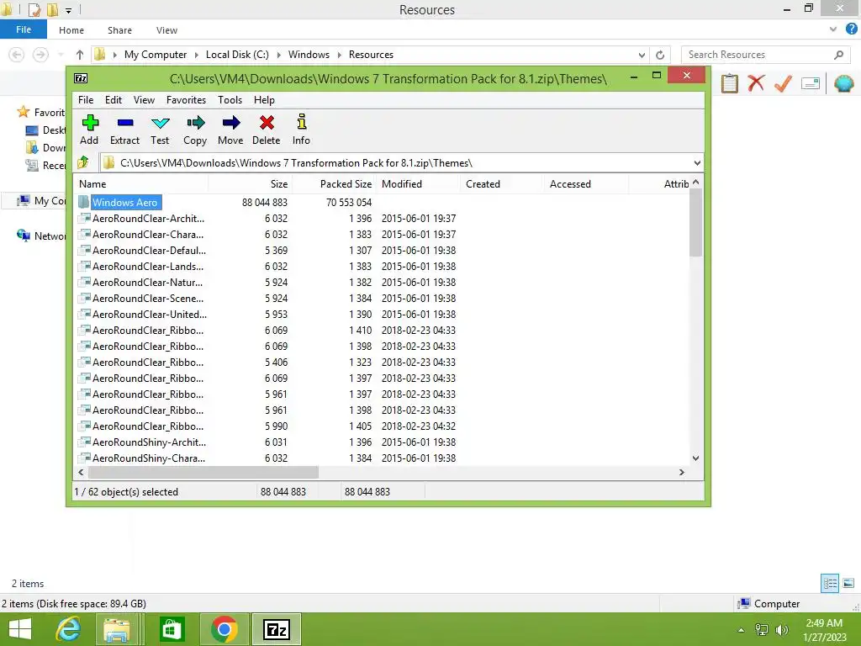Click the Explorer forward navigation arrow
Screen dimensions: 861x646
40,55
